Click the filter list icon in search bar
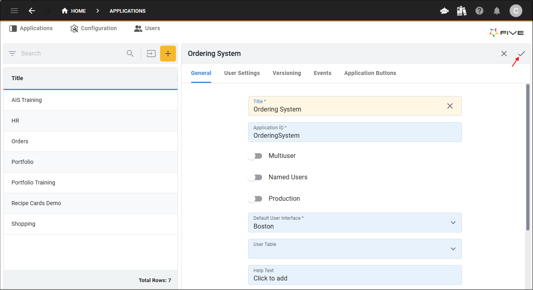 coord(12,54)
